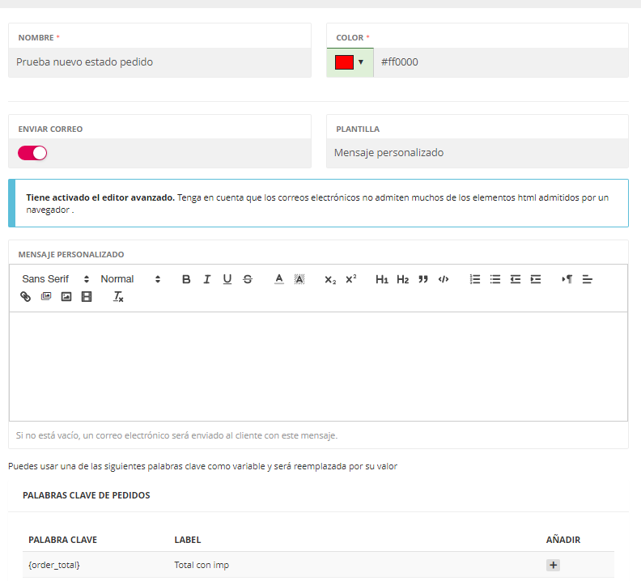Open the Normal text size dropdown
The image size is (641, 581).
129,279
